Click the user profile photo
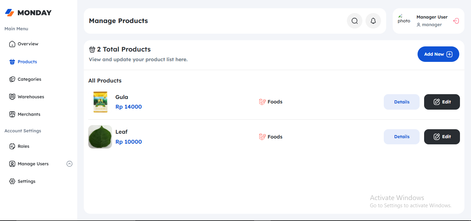This screenshot has width=471, height=221. coord(404,19)
